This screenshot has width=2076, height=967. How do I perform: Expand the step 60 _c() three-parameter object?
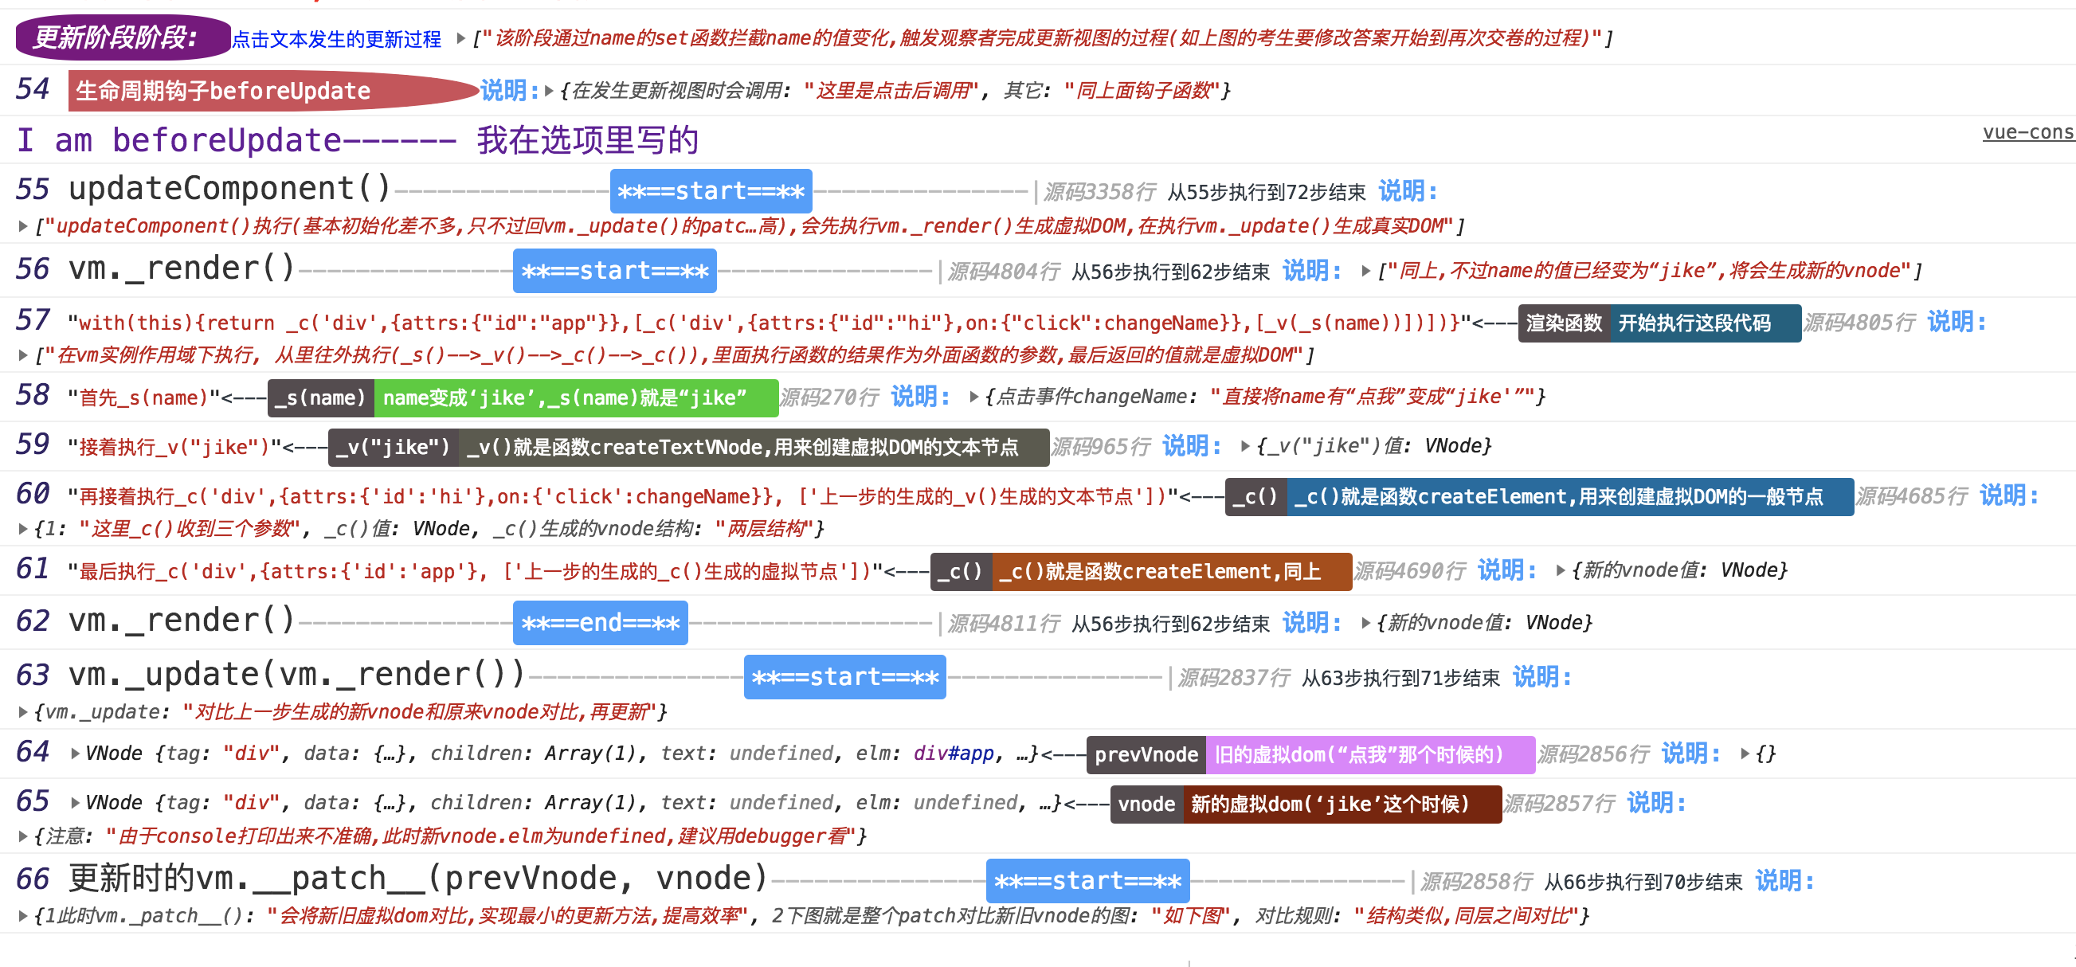click(23, 530)
